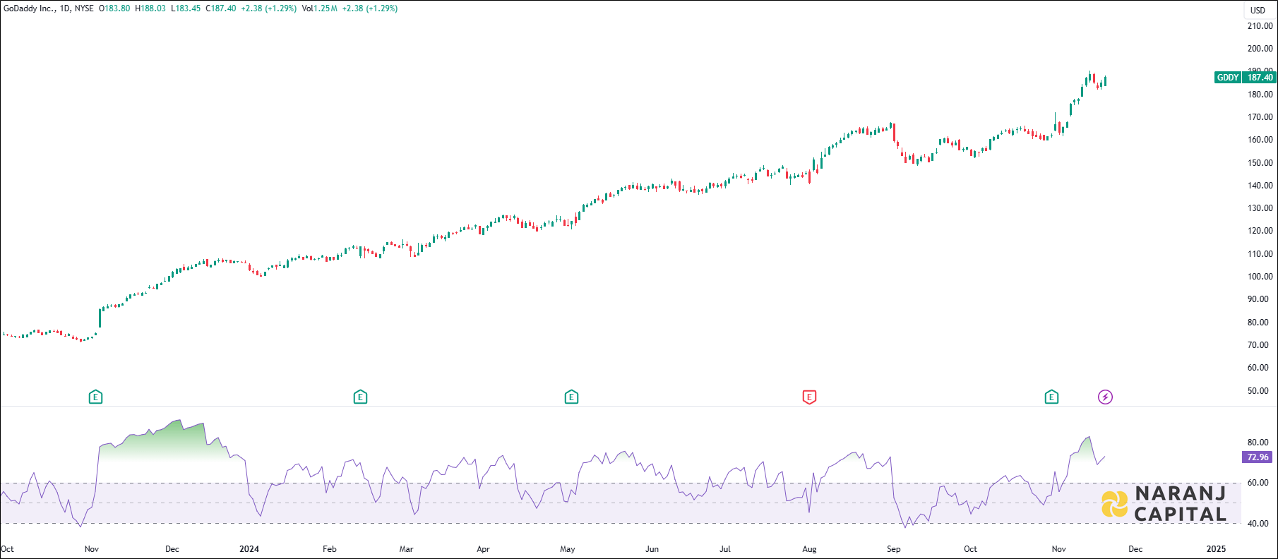Viewport: 1278px width, 559px height.
Task: Click the GDDY price tag label
Action: (x=1228, y=78)
